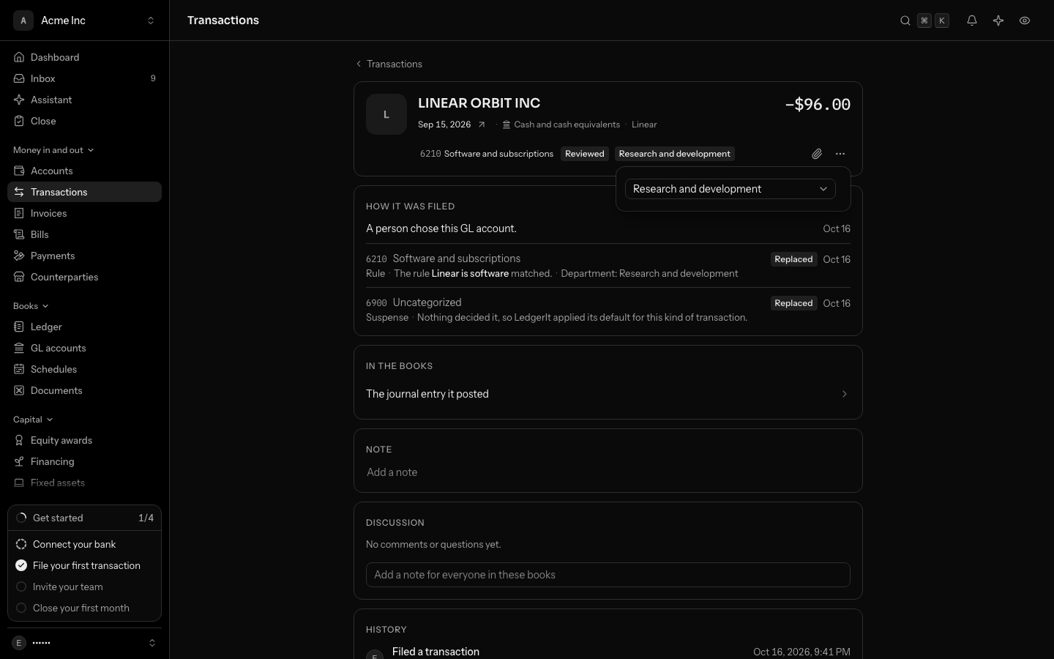Screen dimensions: 1054x659
Task: Go to Assistant in sidebar
Action: [x=84, y=100]
